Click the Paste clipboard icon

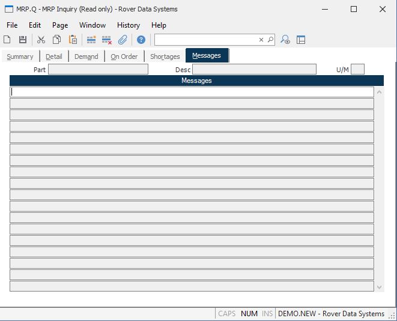click(73, 40)
